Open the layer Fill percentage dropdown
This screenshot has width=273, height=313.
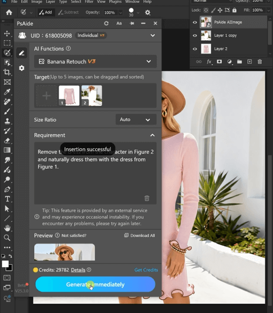point(268,10)
